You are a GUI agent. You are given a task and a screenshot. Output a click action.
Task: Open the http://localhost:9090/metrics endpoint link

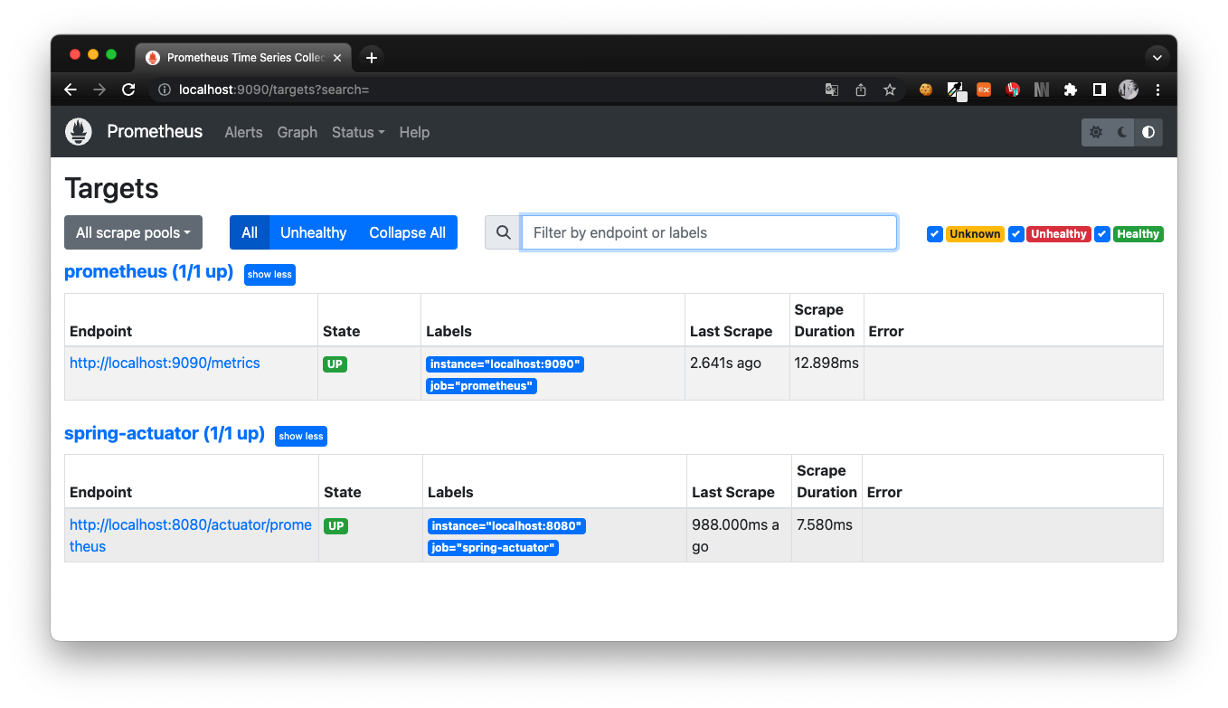(165, 363)
